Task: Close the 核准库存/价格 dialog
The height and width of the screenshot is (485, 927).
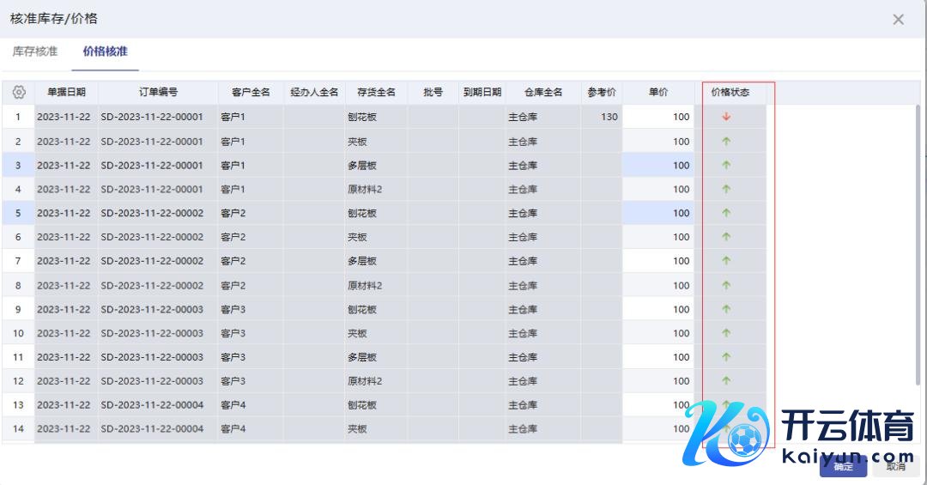Action: pos(898,19)
